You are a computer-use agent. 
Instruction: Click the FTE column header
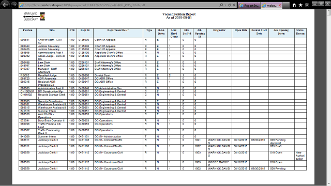click(72, 33)
